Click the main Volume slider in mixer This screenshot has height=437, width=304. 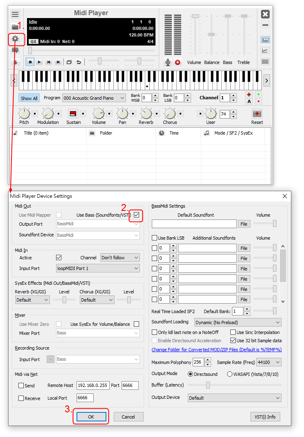195,16
